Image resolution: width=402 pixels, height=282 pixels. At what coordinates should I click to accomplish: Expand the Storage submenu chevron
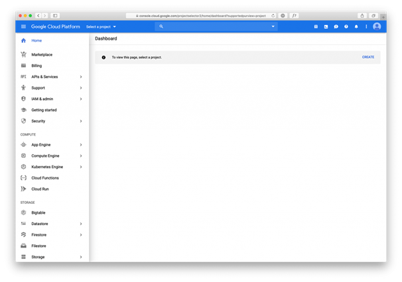click(81, 257)
